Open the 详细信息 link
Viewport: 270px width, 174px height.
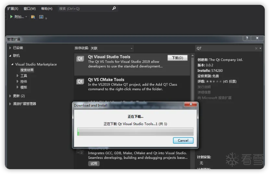point(204,92)
